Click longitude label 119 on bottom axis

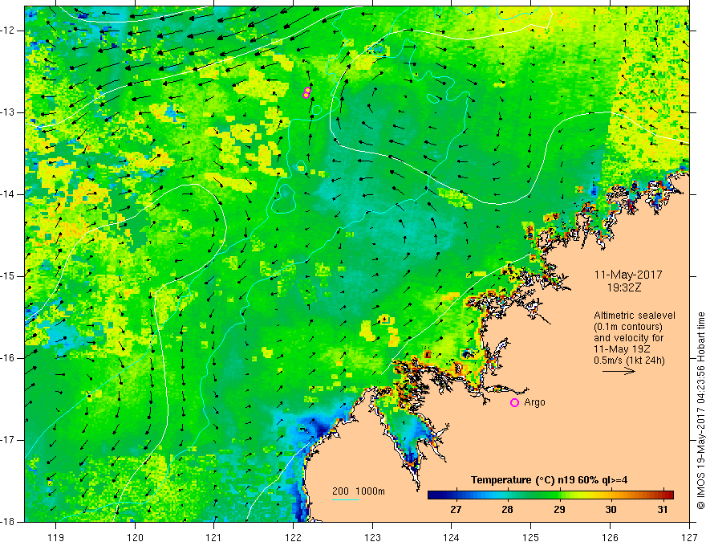pyautogui.click(x=56, y=538)
